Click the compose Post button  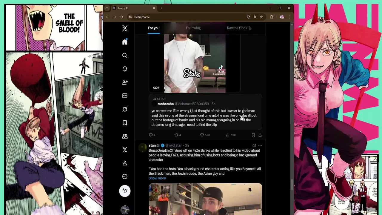(x=125, y=191)
